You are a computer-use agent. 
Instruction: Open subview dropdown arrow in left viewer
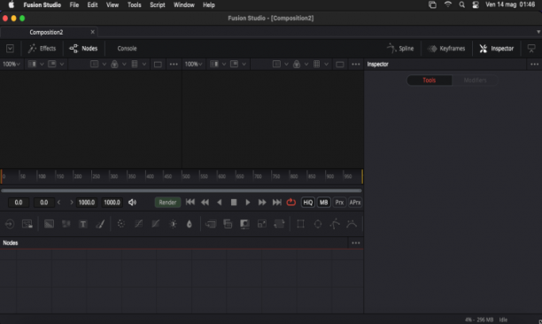[62, 64]
